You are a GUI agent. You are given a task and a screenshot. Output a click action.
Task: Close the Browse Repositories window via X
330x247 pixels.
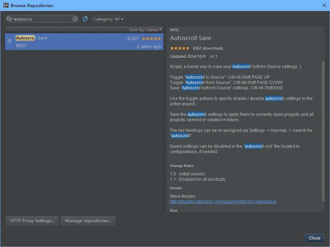pyautogui.click(x=324, y=5)
